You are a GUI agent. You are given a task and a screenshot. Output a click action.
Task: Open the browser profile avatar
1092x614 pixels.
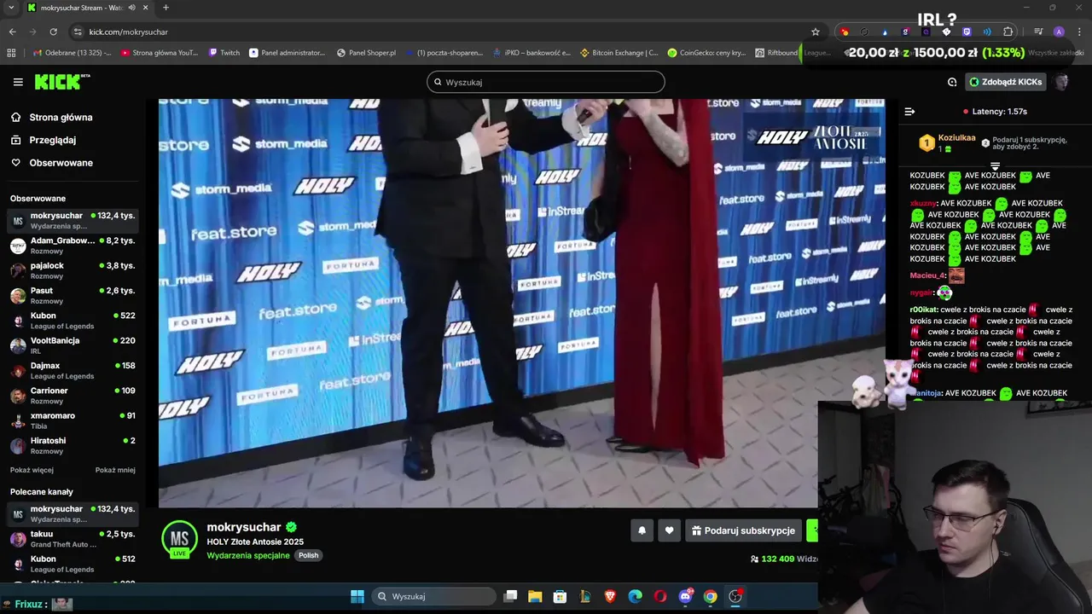[x=1059, y=32]
